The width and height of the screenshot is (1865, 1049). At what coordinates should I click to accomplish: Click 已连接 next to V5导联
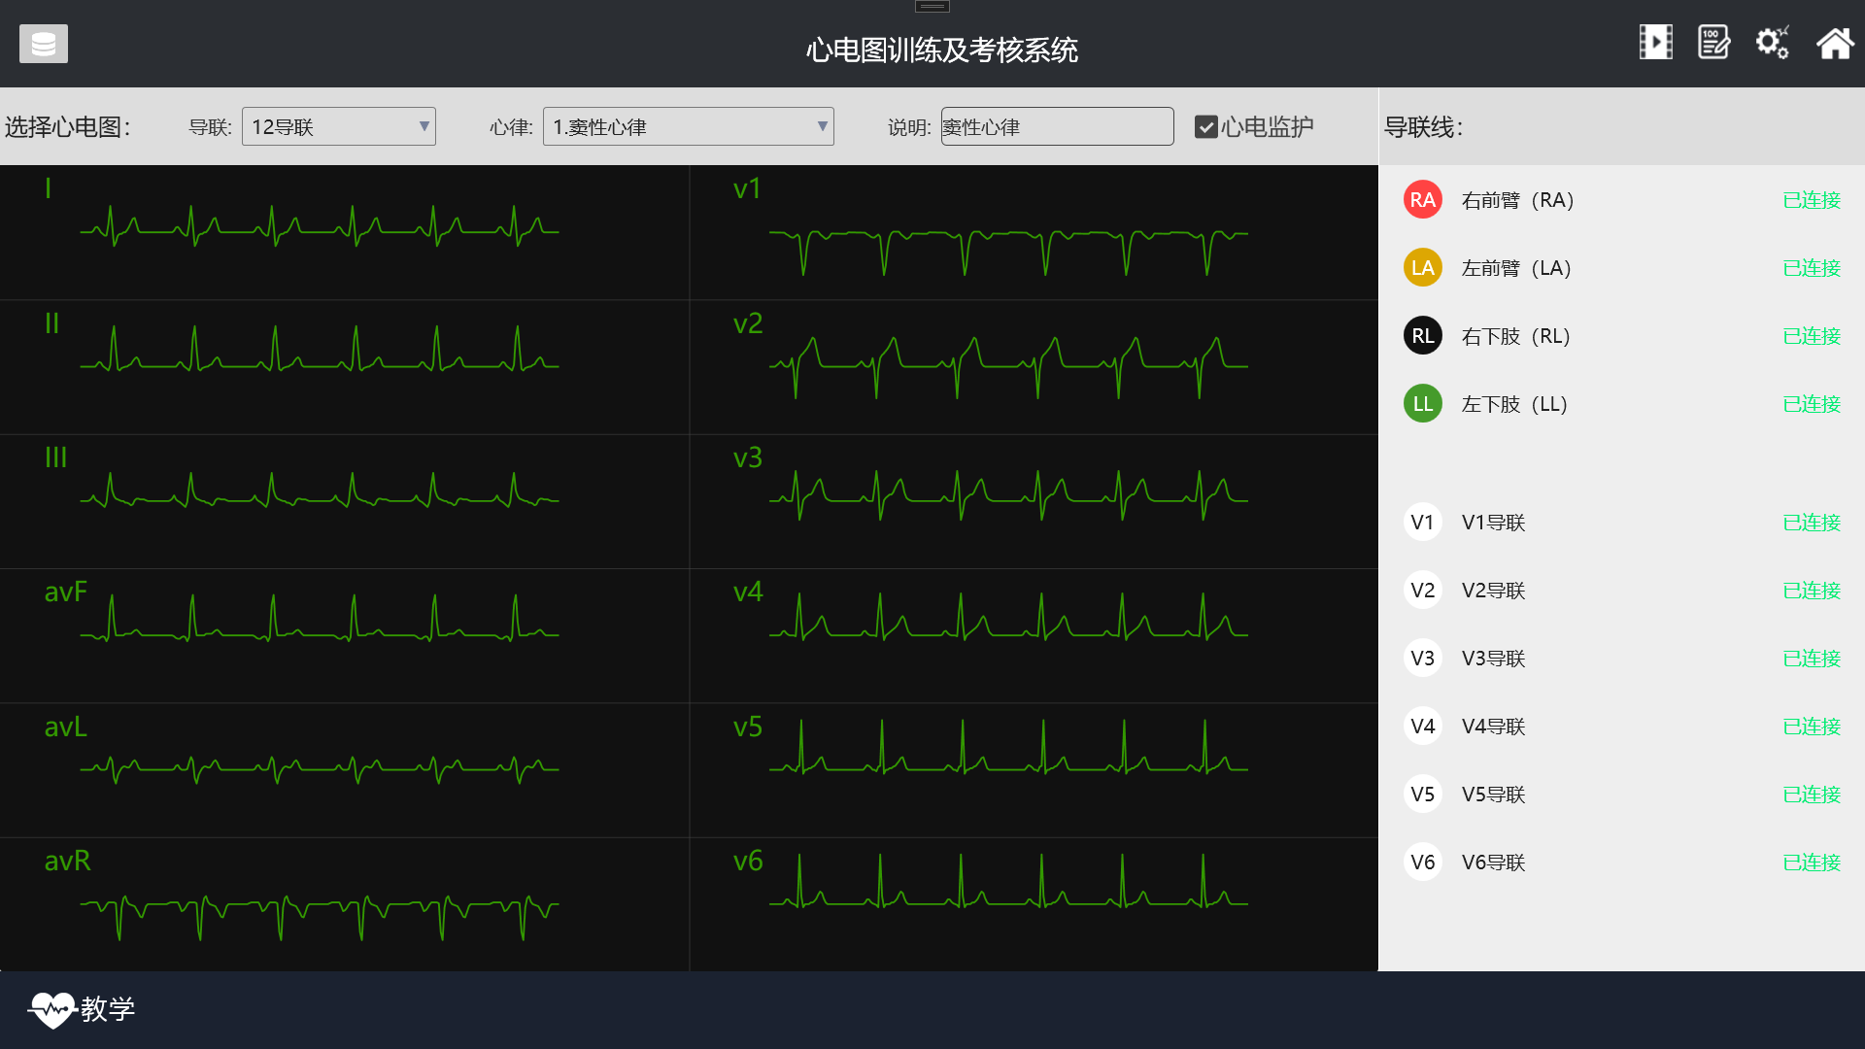pyautogui.click(x=1811, y=794)
